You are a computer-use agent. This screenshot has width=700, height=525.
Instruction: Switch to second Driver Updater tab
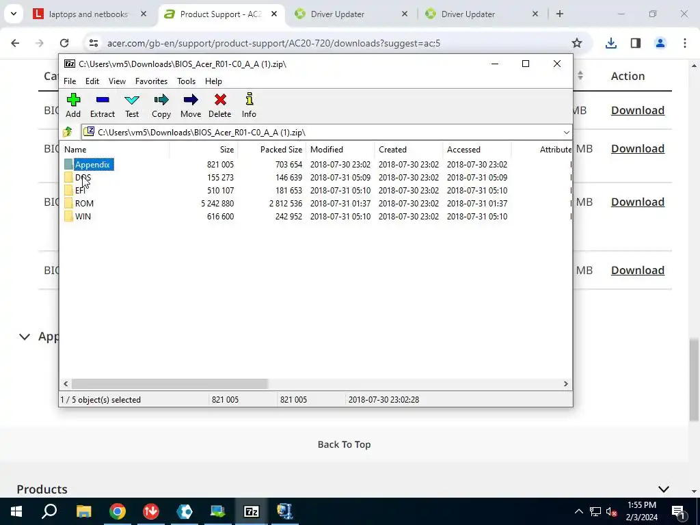pos(468,14)
